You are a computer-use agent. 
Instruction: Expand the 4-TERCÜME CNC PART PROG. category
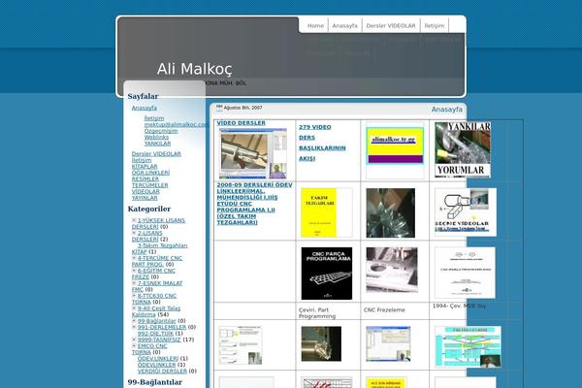[134, 258]
